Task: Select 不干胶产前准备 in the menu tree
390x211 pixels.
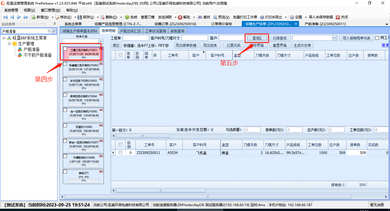Action: click(38, 55)
